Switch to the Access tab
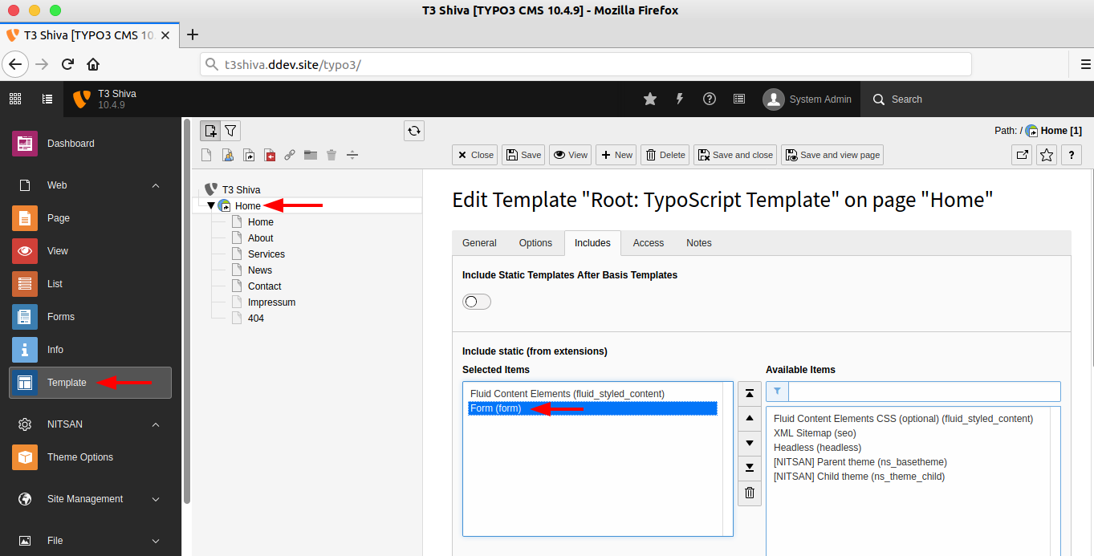This screenshot has width=1094, height=556. (x=648, y=243)
